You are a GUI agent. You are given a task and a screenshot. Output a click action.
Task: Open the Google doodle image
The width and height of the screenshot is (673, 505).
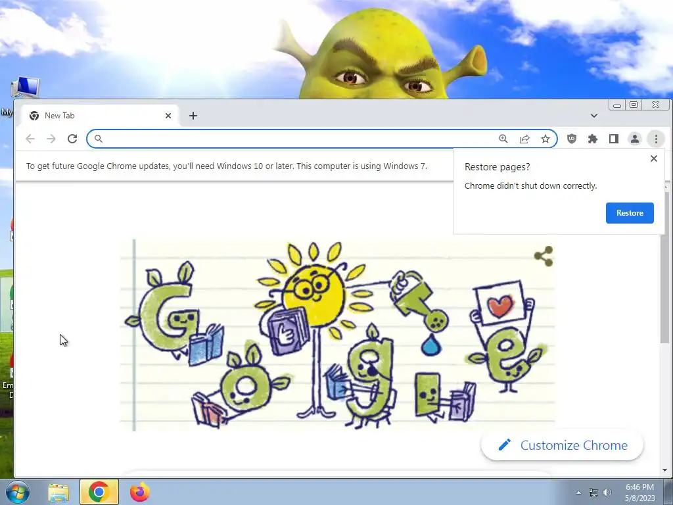(337, 335)
